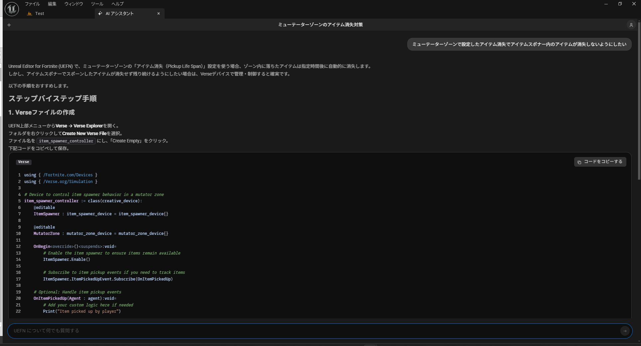Close the AI アシスタント tab
The image size is (641, 346).
(x=159, y=14)
